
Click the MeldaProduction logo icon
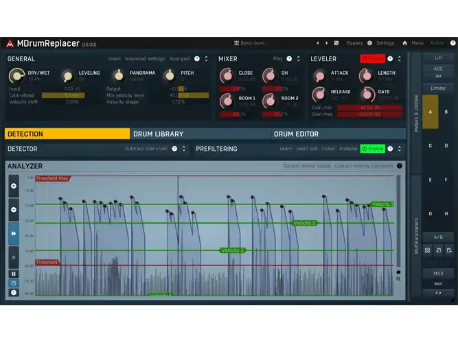[10, 43]
